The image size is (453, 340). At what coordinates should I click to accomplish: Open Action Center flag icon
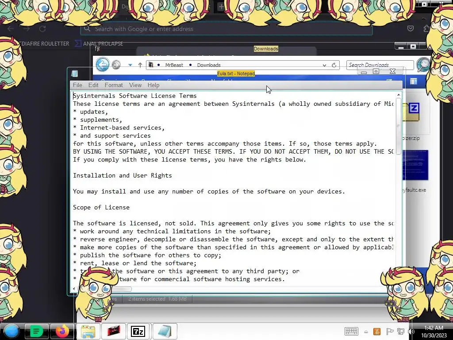tap(389, 331)
